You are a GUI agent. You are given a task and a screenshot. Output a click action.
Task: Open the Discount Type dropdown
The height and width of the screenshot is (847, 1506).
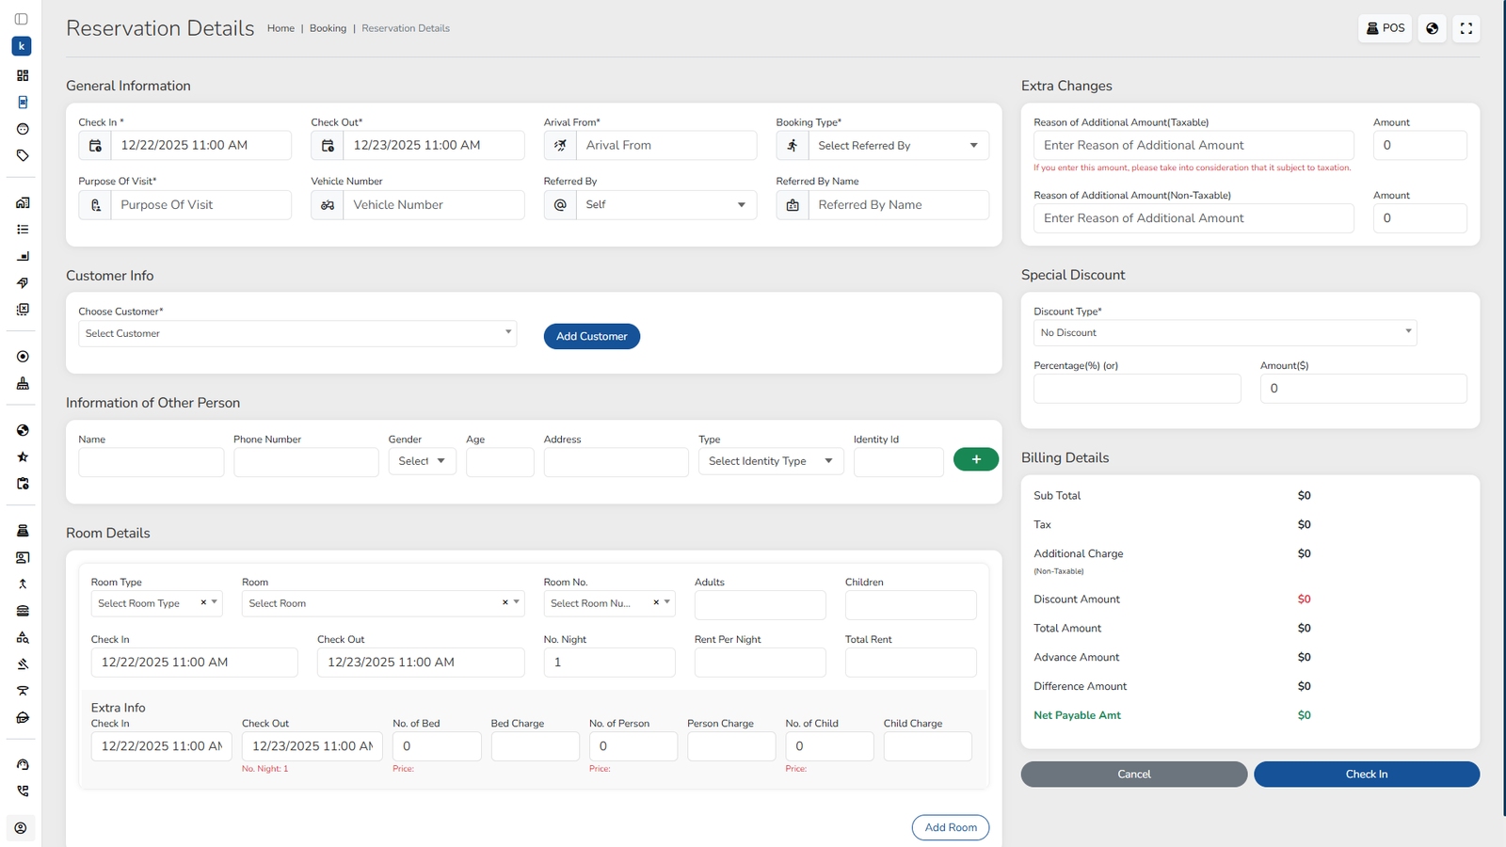tap(1224, 332)
